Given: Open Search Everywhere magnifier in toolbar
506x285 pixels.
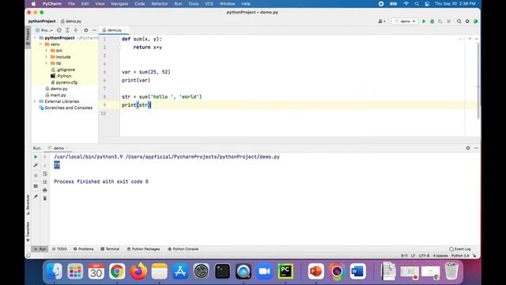Looking at the screenshot, I should [459, 21].
